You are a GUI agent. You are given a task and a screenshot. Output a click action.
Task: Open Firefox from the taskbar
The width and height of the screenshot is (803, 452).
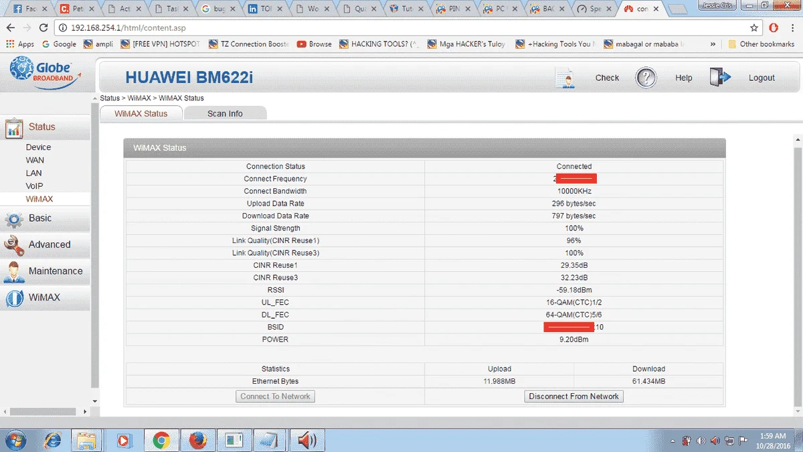[197, 440]
